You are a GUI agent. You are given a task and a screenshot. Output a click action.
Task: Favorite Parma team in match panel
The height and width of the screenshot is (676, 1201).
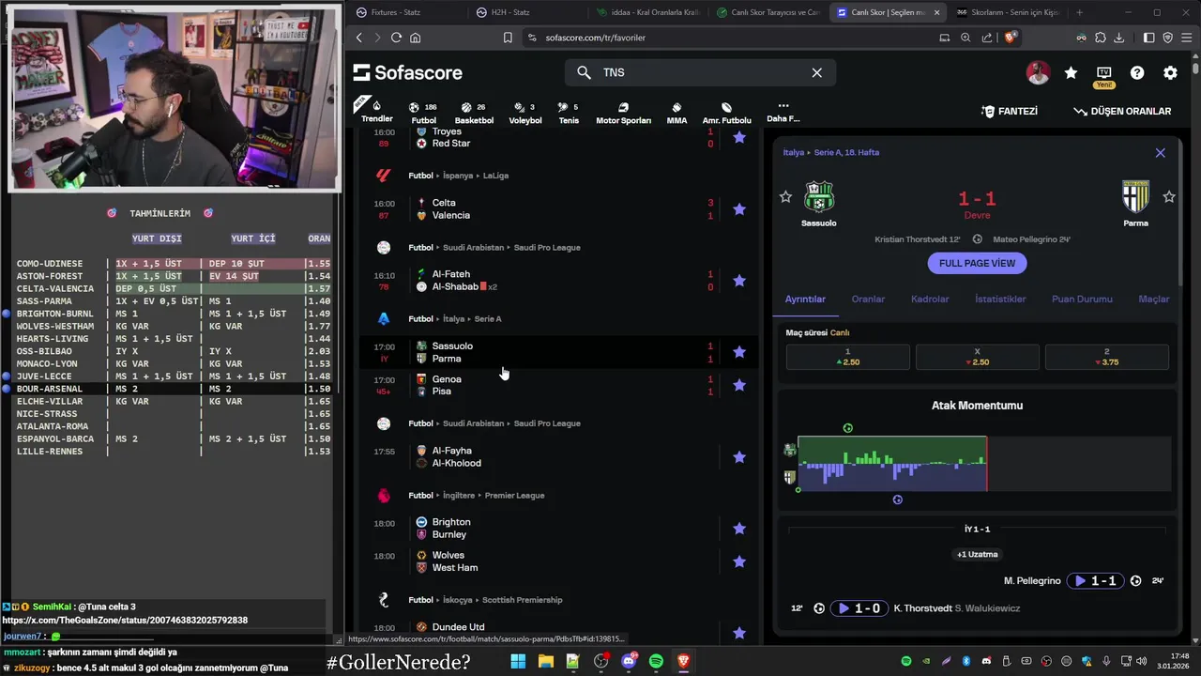point(1169,196)
